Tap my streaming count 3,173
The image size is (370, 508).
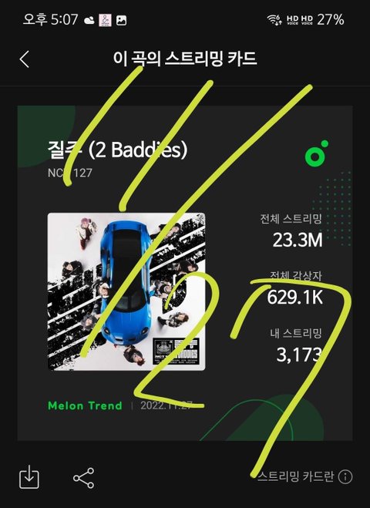299,355
